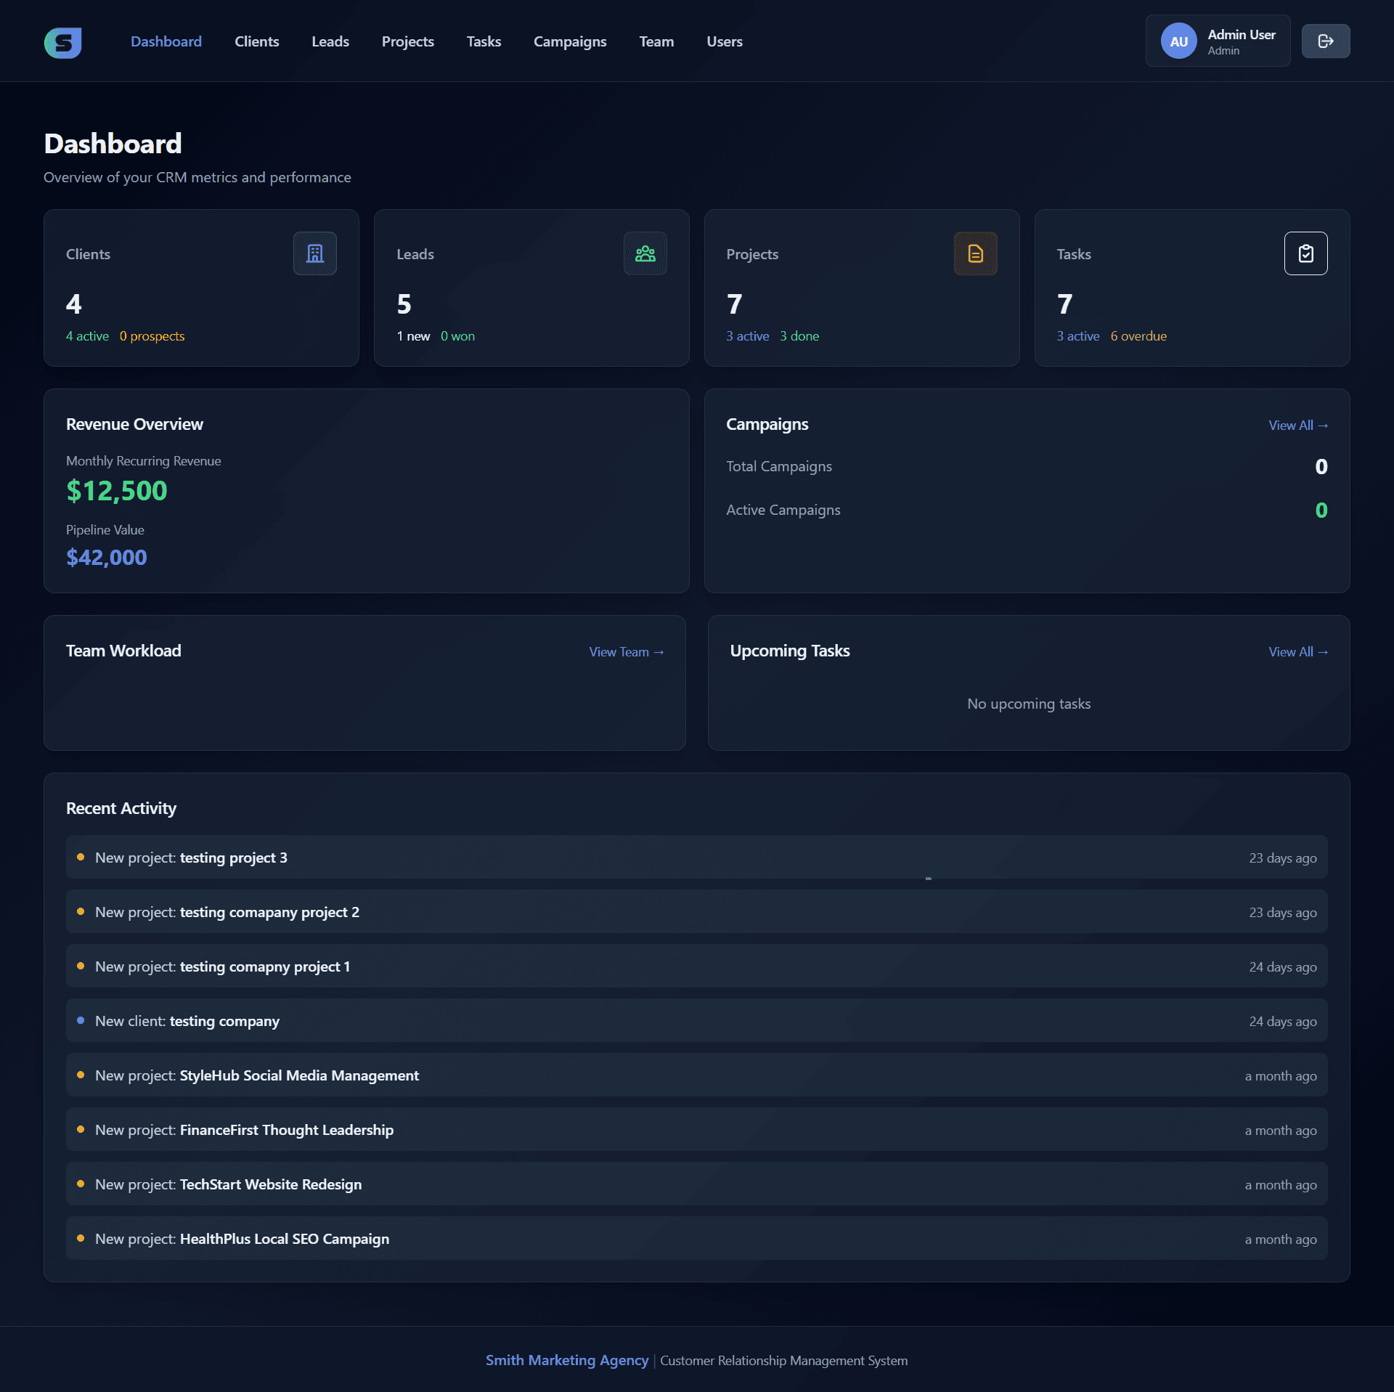The height and width of the screenshot is (1392, 1394).
Task: Click the Leads people-group icon
Action: (645, 253)
